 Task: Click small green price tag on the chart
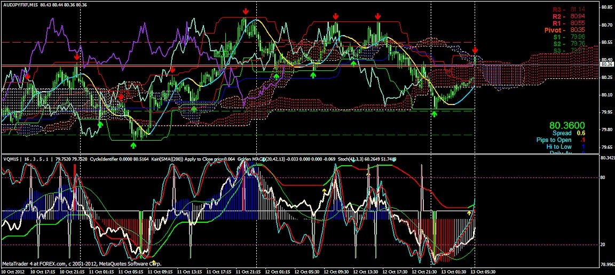(x=220, y=54)
